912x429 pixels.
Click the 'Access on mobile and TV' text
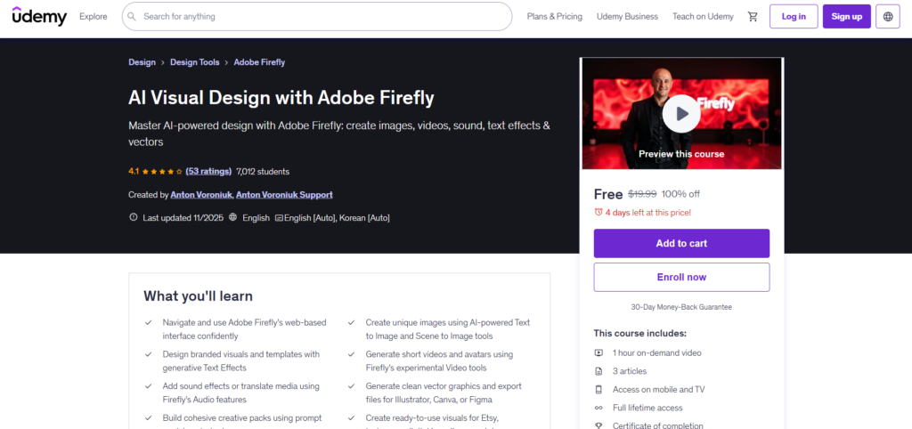point(658,390)
